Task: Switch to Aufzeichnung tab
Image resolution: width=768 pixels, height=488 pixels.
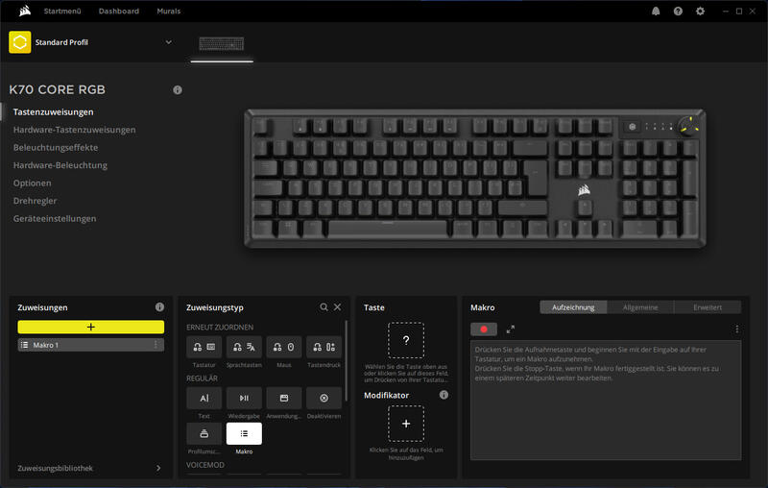Action: point(573,307)
